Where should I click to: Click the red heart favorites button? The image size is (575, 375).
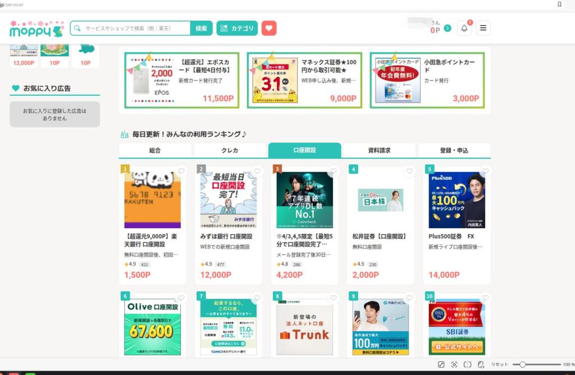point(269,28)
